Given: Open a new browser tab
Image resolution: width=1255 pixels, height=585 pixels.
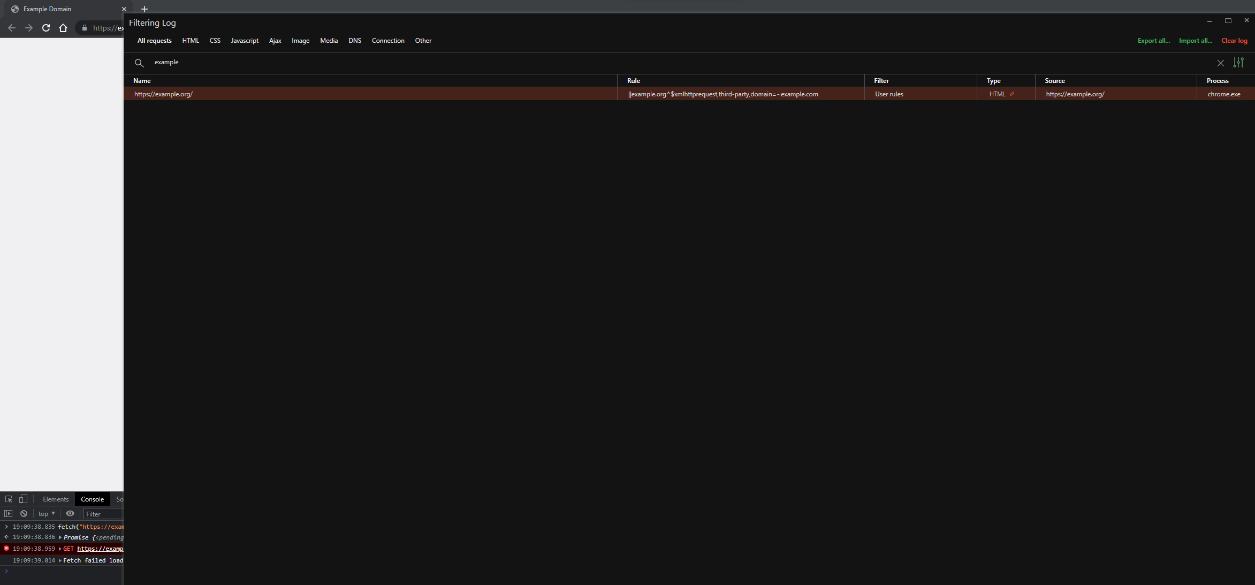Looking at the screenshot, I should [x=144, y=9].
